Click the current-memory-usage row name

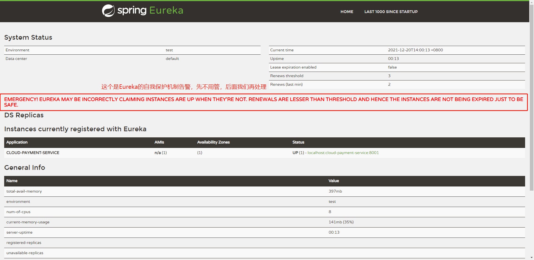28,222
